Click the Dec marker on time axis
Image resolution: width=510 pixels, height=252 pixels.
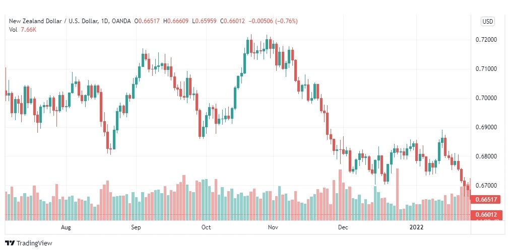[343, 227]
